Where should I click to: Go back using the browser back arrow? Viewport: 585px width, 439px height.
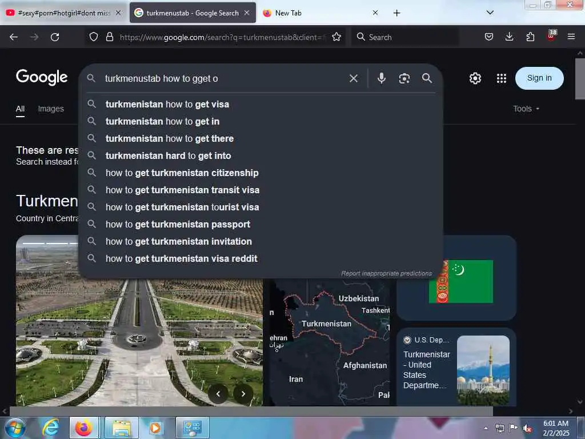pyautogui.click(x=14, y=37)
